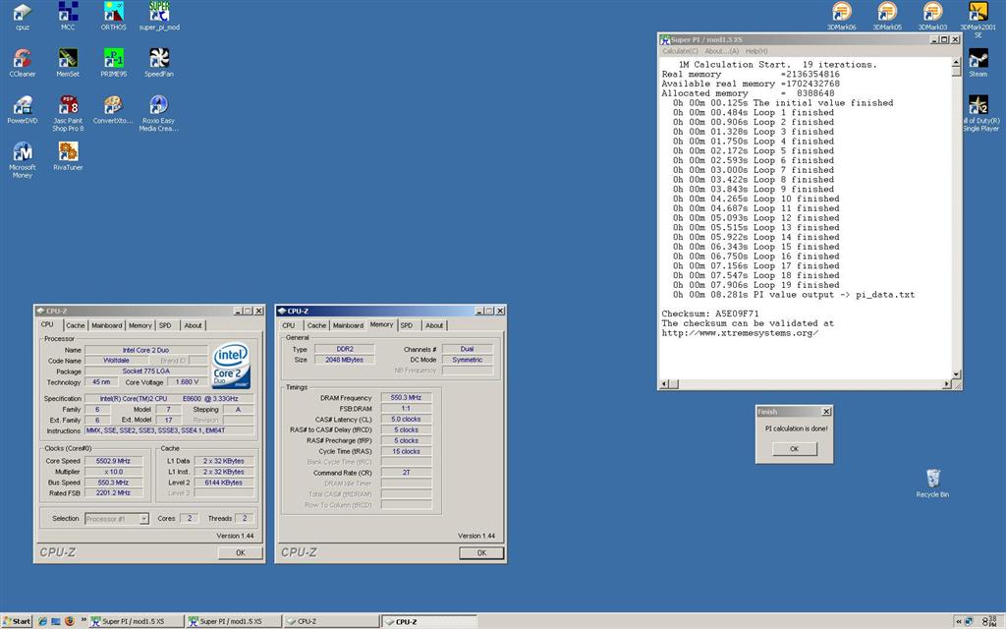Image resolution: width=1006 pixels, height=629 pixels.
Task: Expand hidden system tray icons arrow
Action: 959,621
